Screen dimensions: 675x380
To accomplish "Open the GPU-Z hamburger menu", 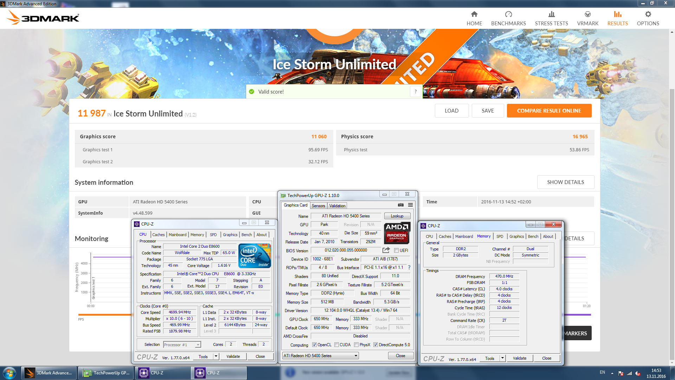I will (410, 205).
